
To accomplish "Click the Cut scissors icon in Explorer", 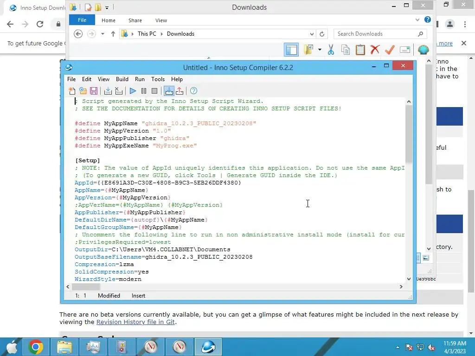I will (x=331, y=50).
